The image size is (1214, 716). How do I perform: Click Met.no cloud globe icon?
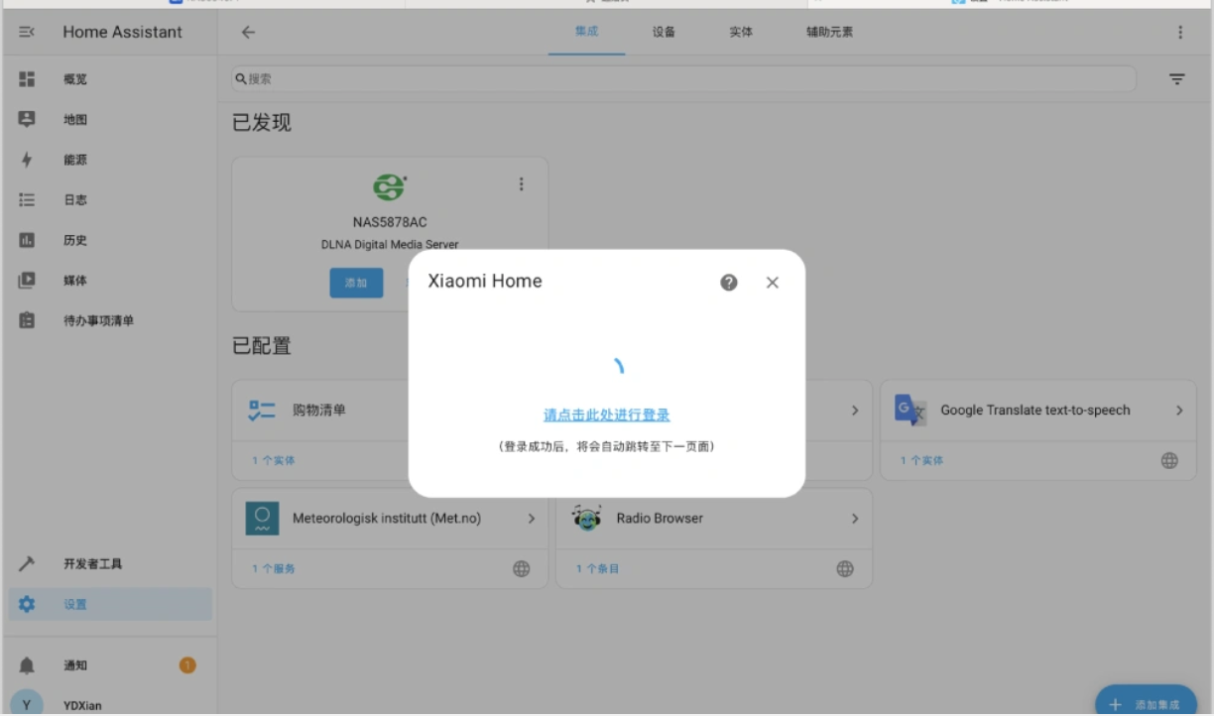[x=521, y=568]
